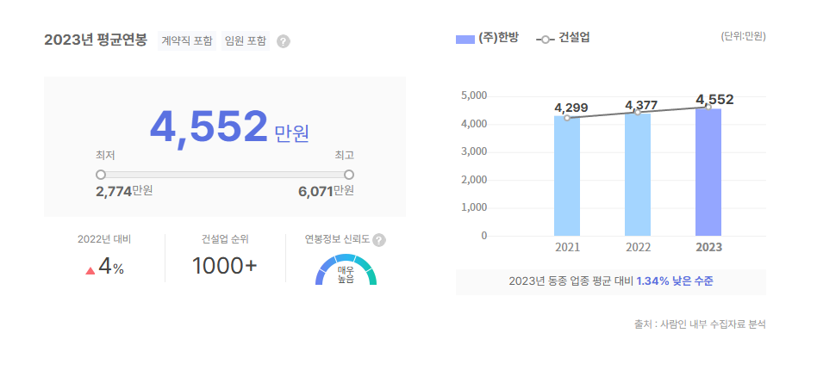
Task: Select the 4,299 data label
Action: 571,108
